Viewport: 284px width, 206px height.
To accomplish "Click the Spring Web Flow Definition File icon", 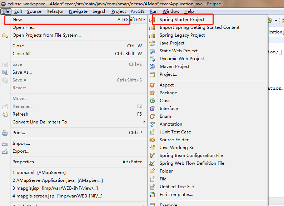I will tap(152, 163).
